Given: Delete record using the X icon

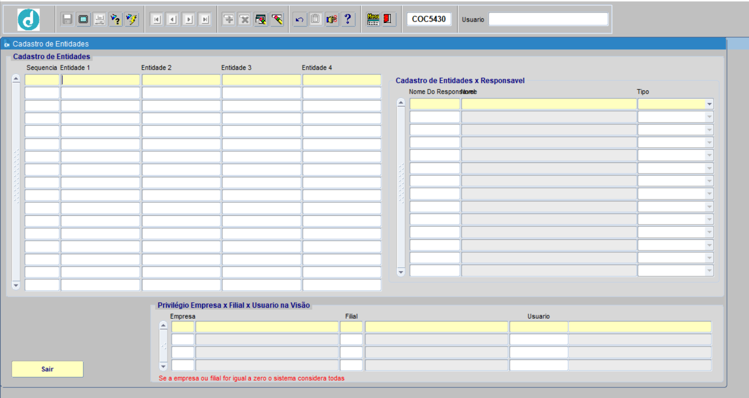Looking at the screenshot, I should point(245,19).
